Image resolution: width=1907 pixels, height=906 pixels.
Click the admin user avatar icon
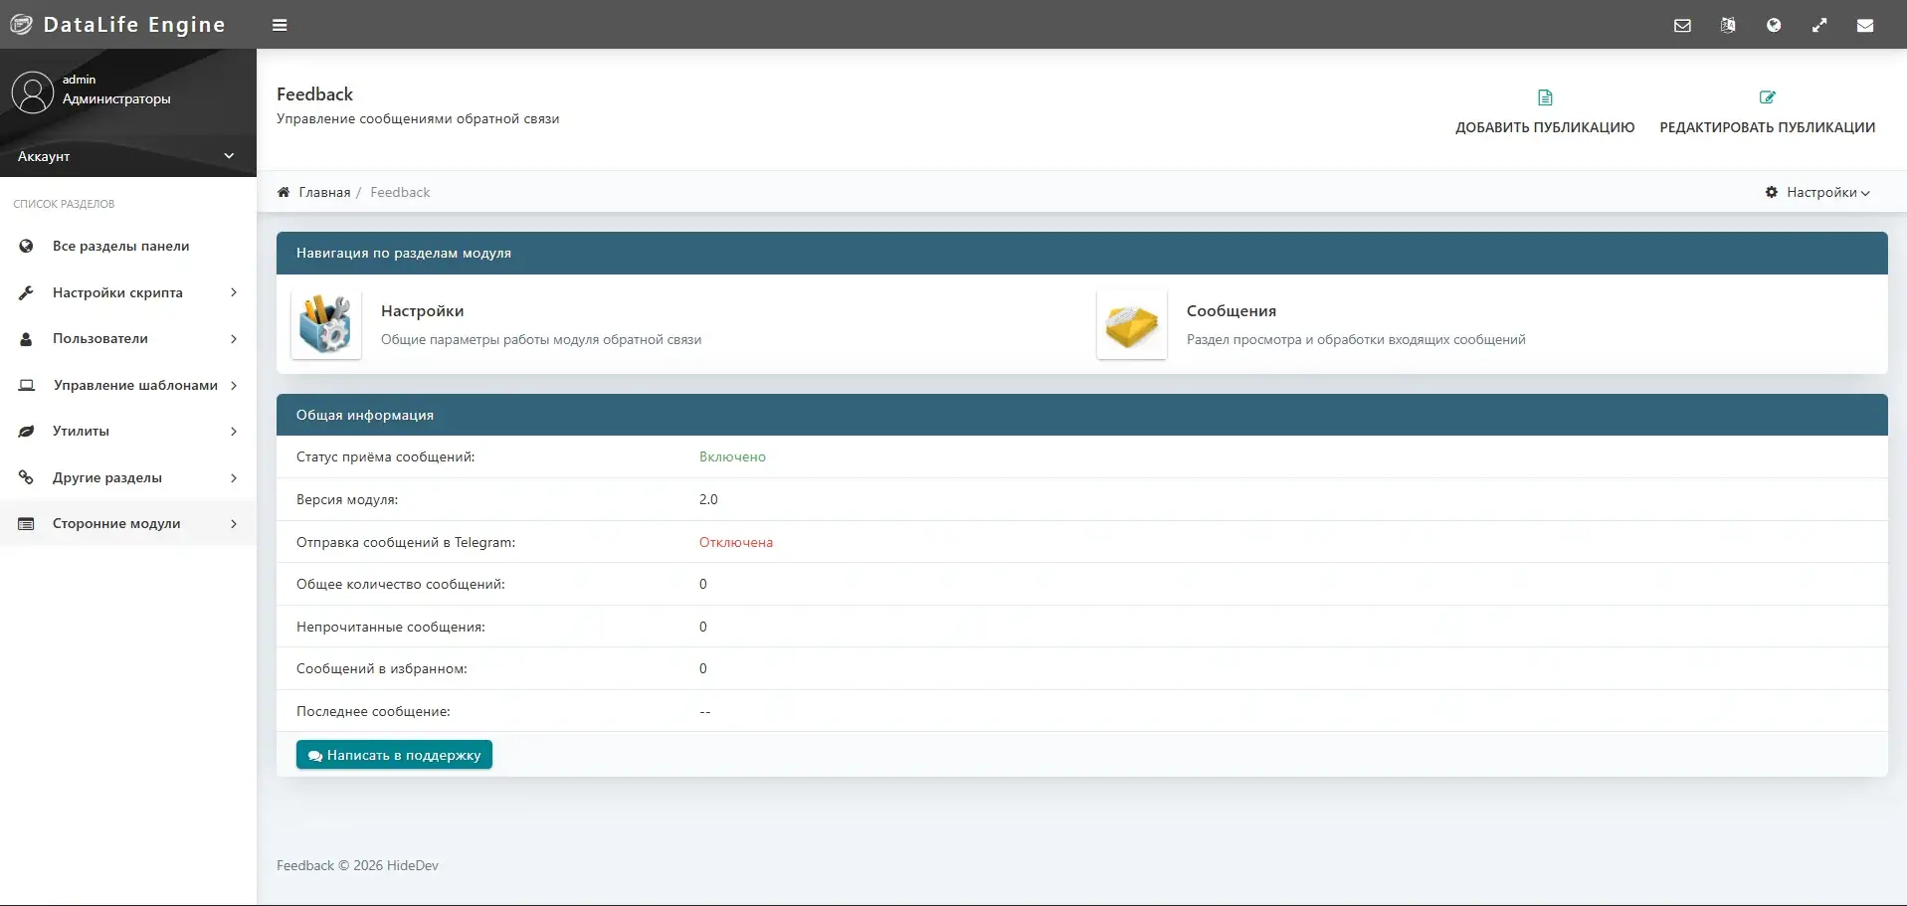(33, 92)
